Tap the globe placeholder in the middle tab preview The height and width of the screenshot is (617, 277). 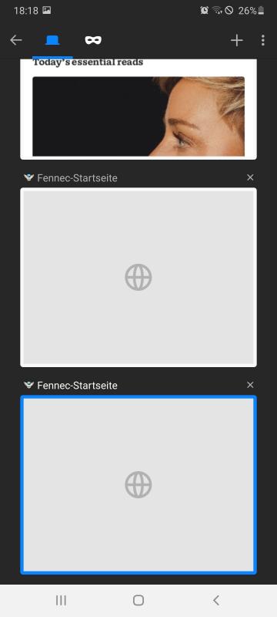tap(138, 278)
